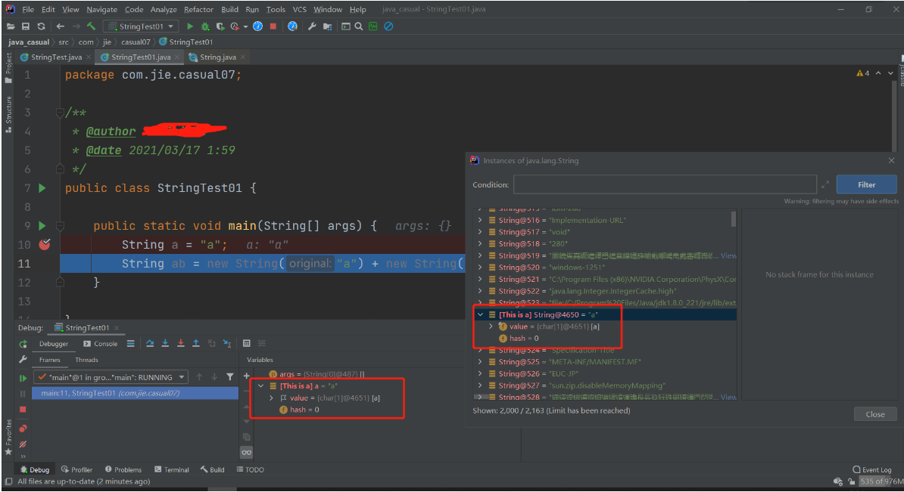
Task: Collapse the String@4650 instance node
Action: point(480,314)
